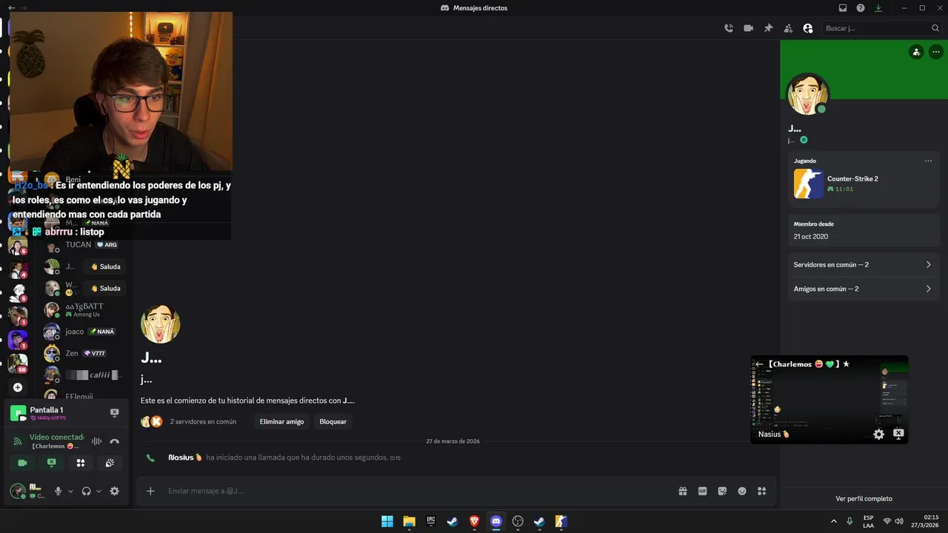Open the three-dot menu on profile banner
The height and width of the screenshot is (533, 948).
pyautogui.click(x=936, y=52)
